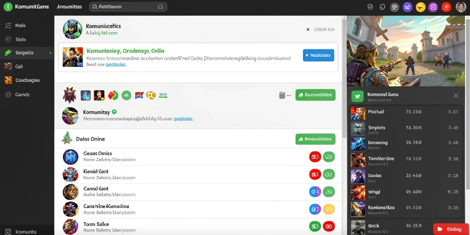Viewport: 470px width, 235px height.
Task: Click the Tomdien Gne game thumbnail icon
Action: [358, 160]
